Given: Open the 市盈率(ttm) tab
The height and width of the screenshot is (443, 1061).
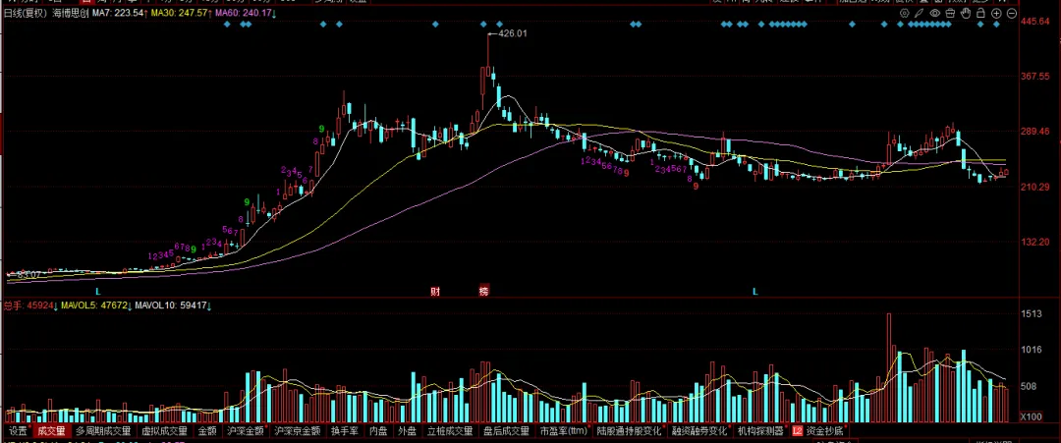Looking at the screenshot, I should [563, 430].
